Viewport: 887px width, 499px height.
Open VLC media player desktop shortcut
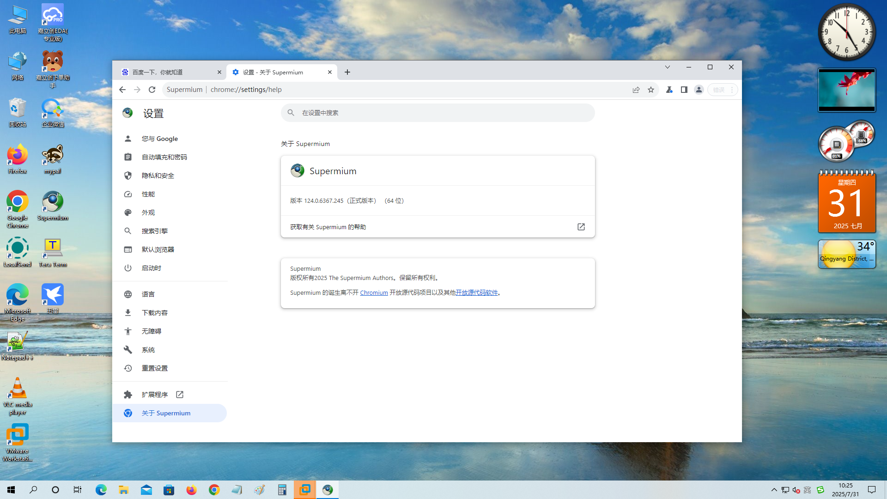(18, 396)
